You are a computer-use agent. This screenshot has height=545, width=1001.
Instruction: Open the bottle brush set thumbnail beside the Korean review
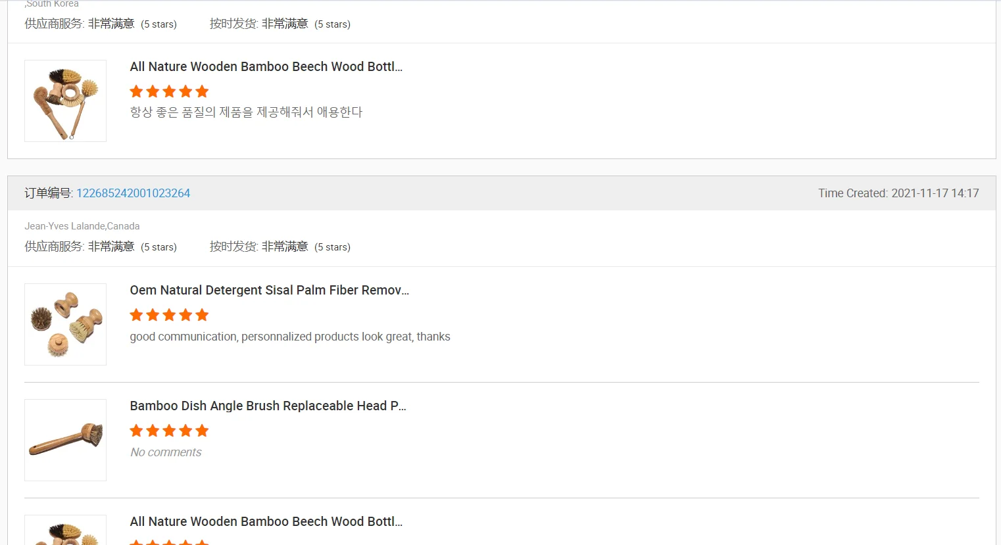tap(65, 101)
